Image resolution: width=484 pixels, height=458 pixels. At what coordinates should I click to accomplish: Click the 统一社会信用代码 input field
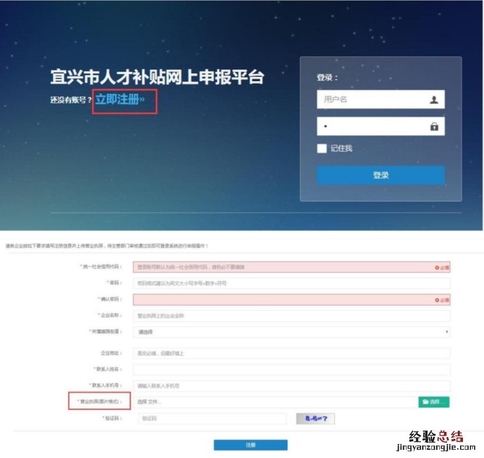click(x=292, y=267)
